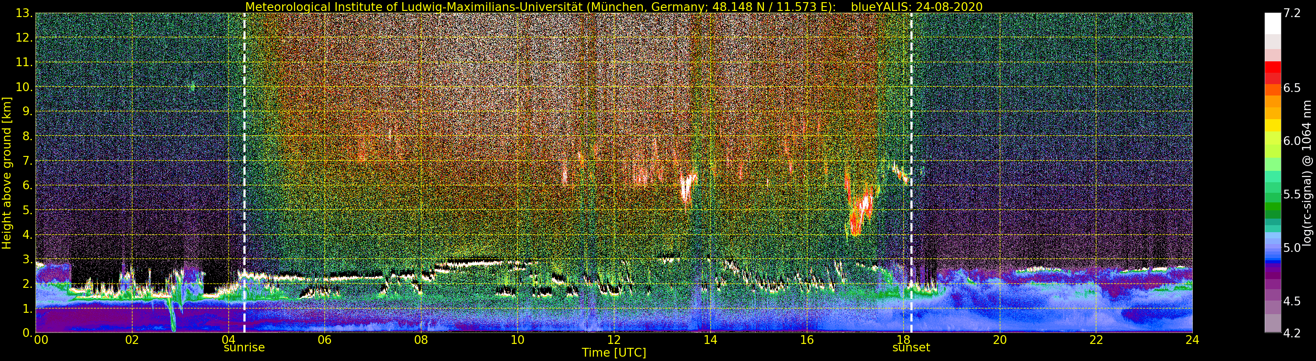Click the colorbar tick label '6.0'

click(x=1292, y=141)
